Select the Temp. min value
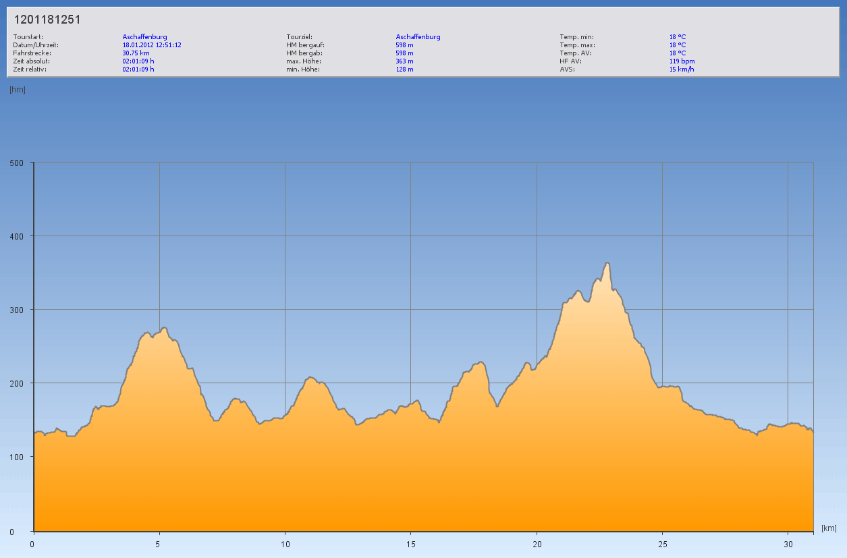Screen dimensions: 847x558 point(678,37)
